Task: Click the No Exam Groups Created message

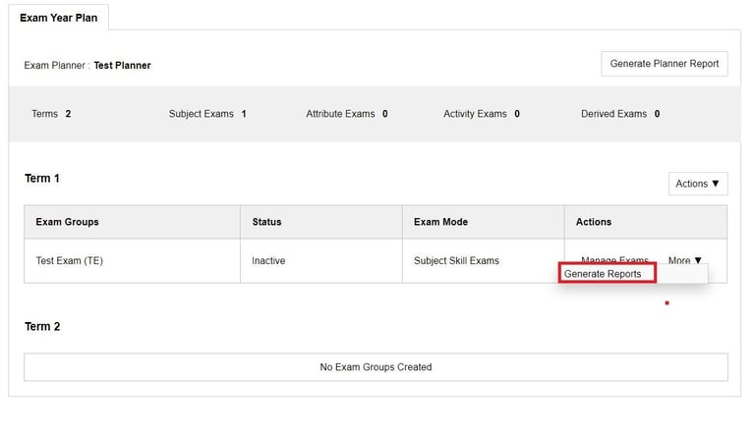Action: (x=376, y=367)
